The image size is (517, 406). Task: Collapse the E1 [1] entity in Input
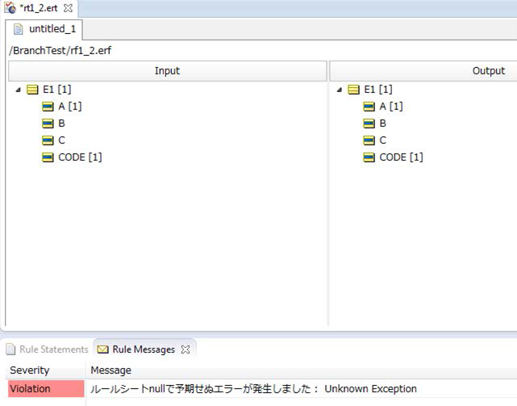[x=19, y=90]
